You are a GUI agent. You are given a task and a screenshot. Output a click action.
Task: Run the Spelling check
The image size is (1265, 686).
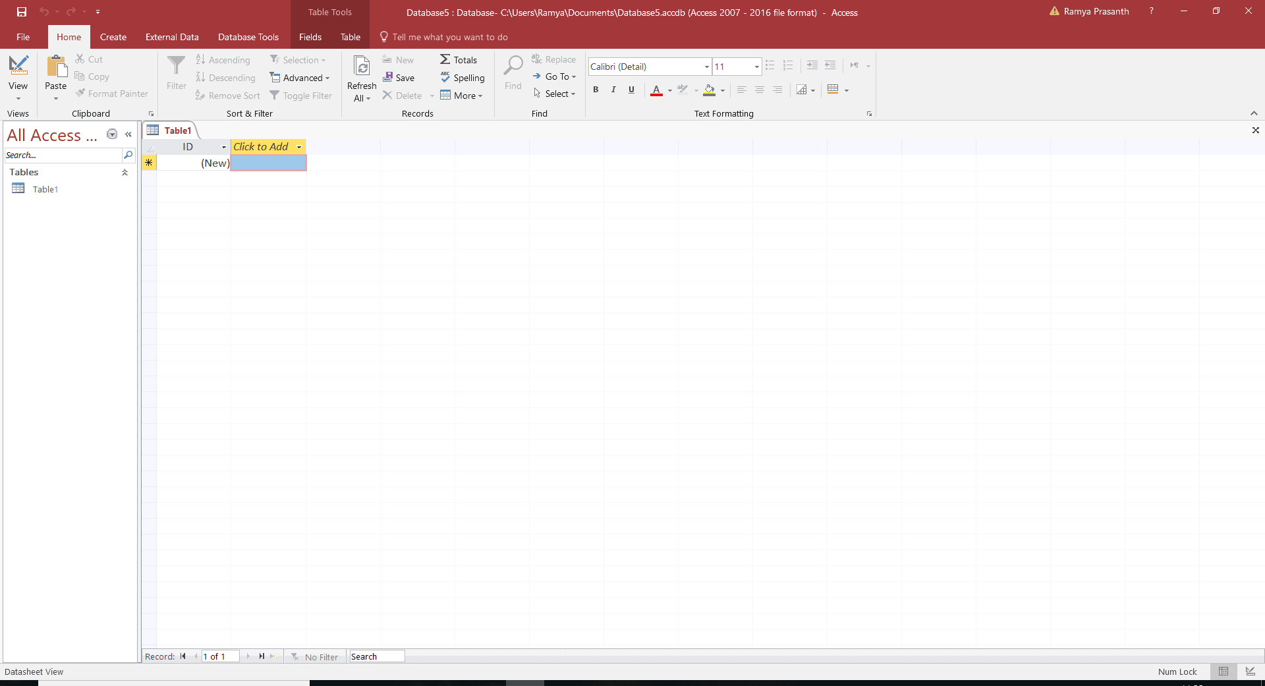point(462,78)
